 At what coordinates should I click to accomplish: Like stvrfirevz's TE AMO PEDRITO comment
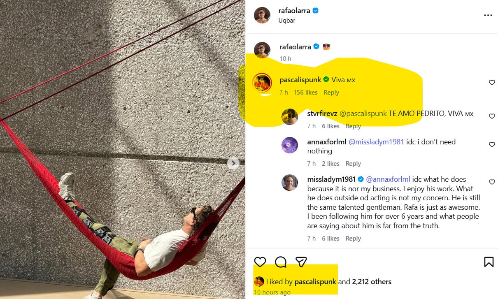492,116
